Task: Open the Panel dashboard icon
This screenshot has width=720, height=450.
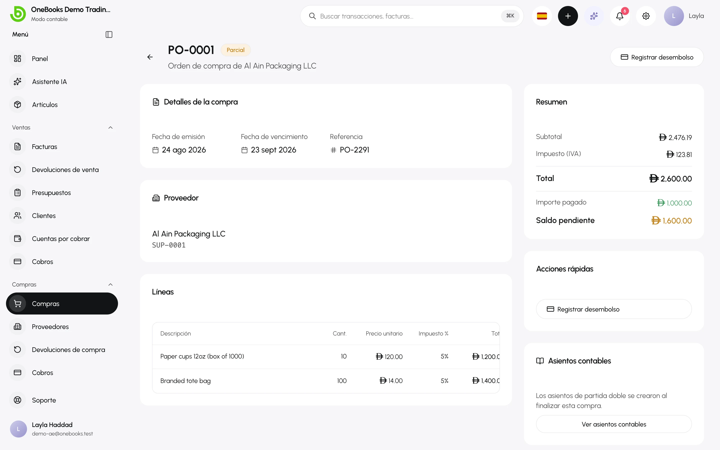Action: pos(17,59)
